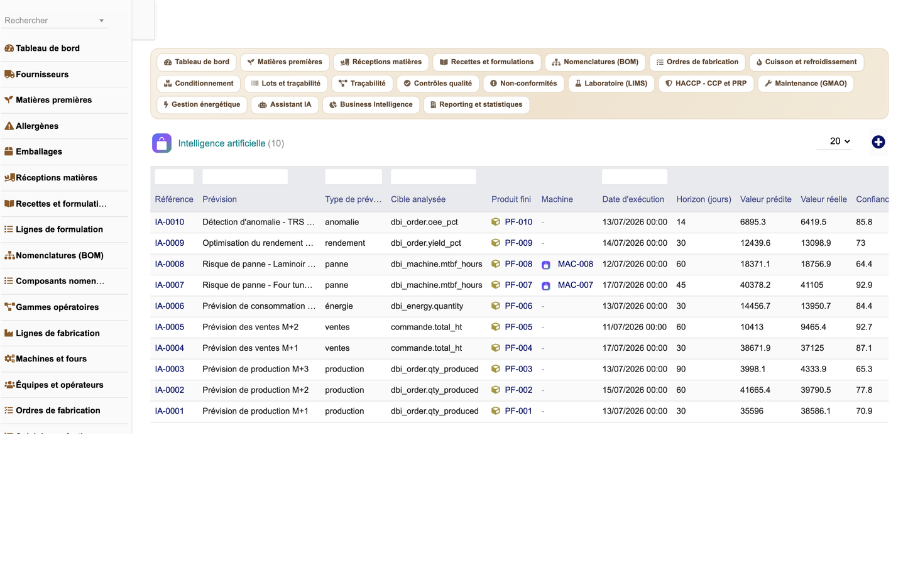Click the sidebar Réceptions matières dolly icon
The image size is (908, 562).
[x=9, y=178]
